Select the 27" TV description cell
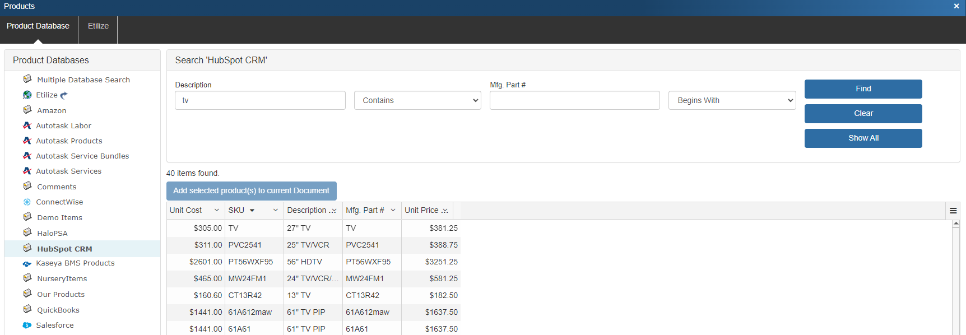The height and width of the screenshot is (335, 966). [x=313, y=228]
